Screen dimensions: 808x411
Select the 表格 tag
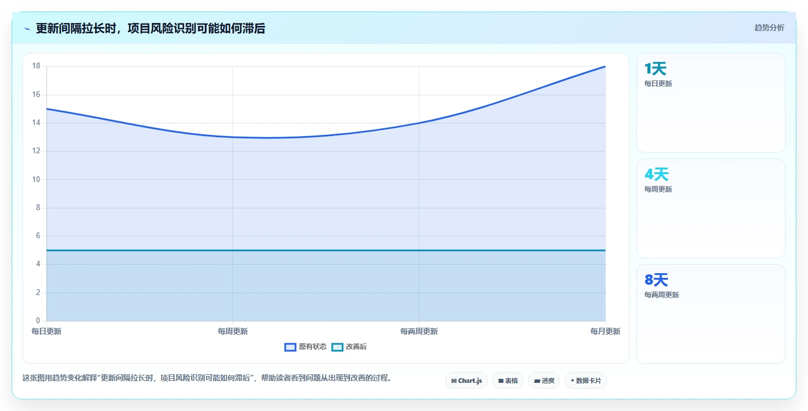pyautogui.click(x=508, y=381)
